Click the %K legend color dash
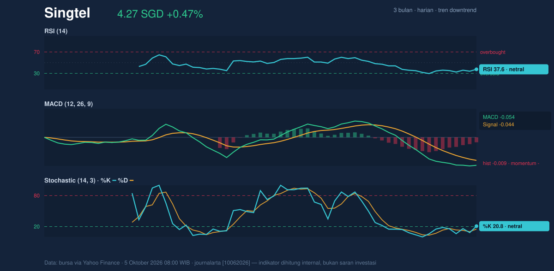 [114, 180]
